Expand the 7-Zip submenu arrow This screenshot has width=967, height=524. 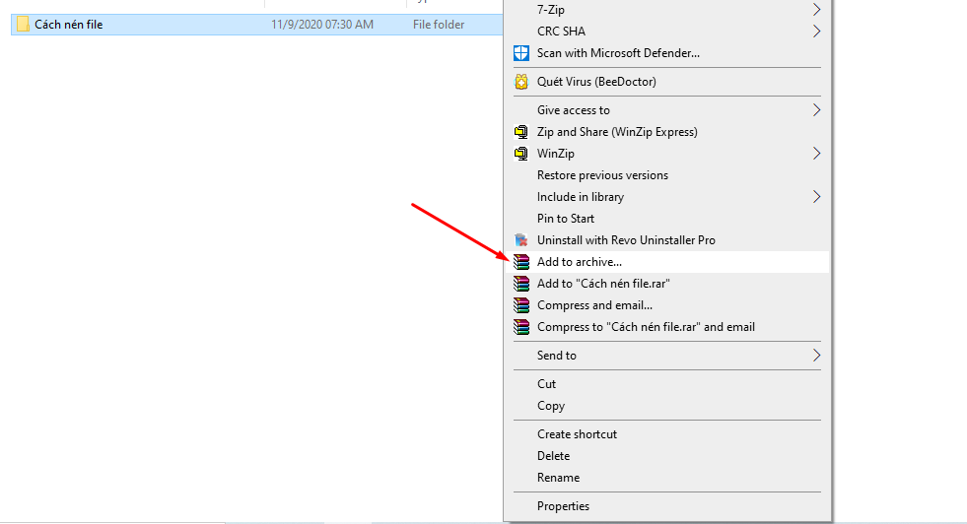point(816,9)
